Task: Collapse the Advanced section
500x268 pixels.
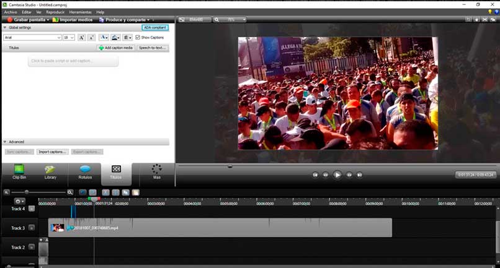Action: (5, 142)
